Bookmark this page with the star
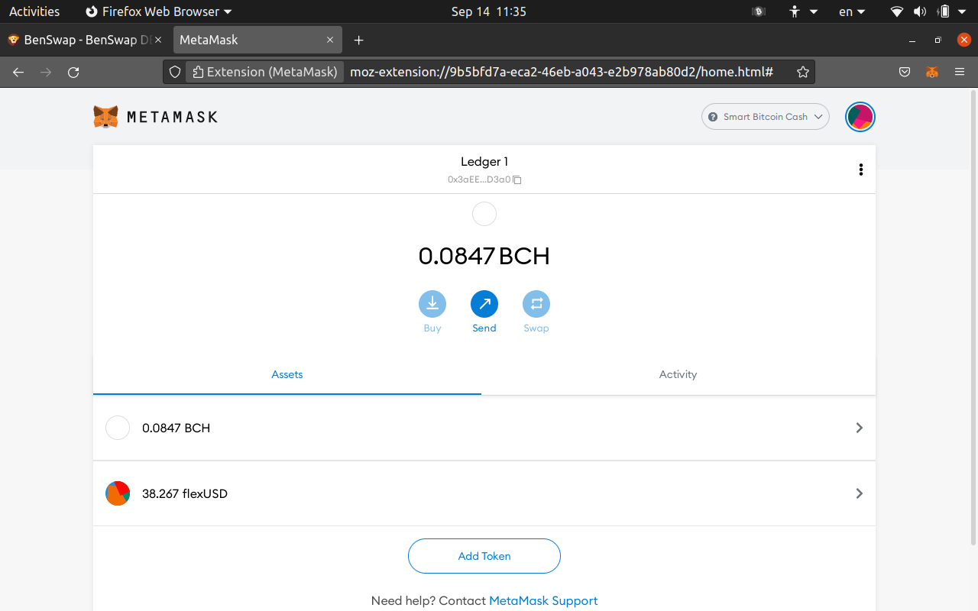 coord(803,72)
